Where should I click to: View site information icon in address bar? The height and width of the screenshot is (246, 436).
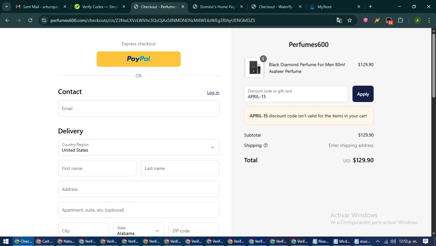point(44,20)
